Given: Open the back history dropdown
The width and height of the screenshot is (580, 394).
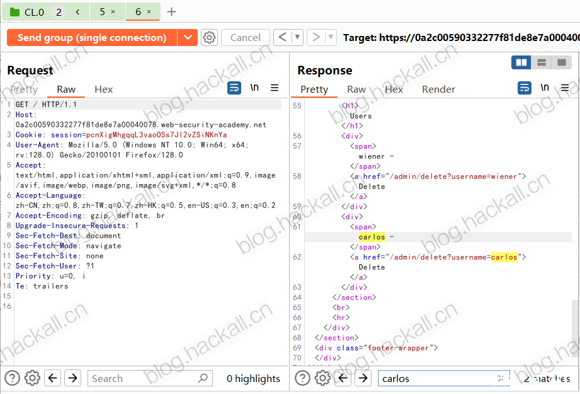Looking at the screenshot, I should (297, 37).
